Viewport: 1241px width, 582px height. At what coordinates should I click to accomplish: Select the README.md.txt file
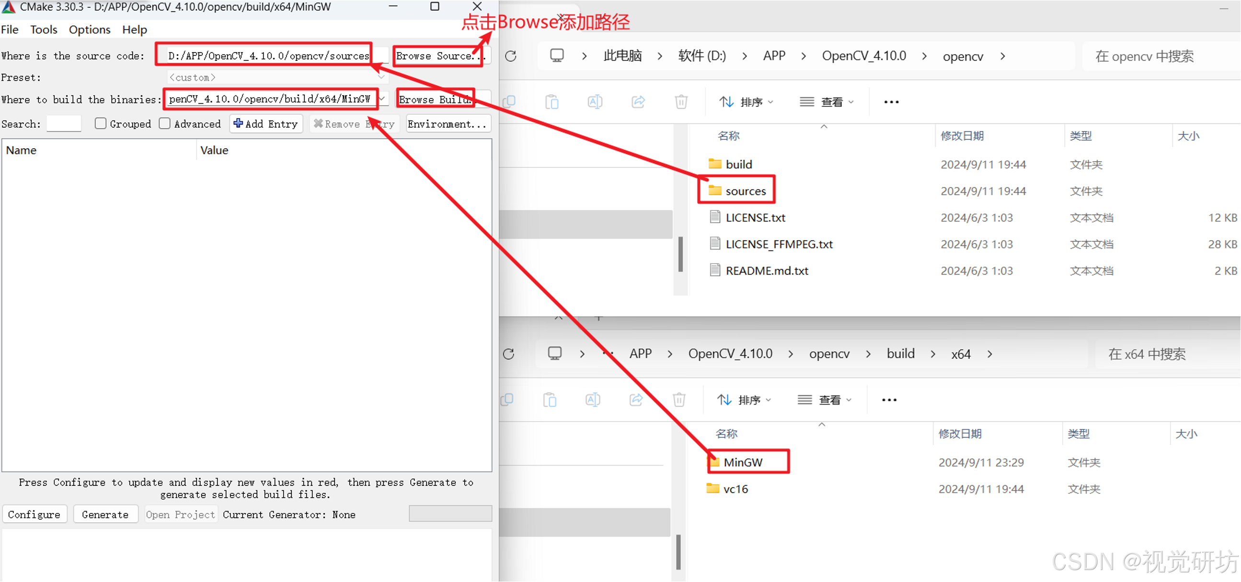(759, 270)
